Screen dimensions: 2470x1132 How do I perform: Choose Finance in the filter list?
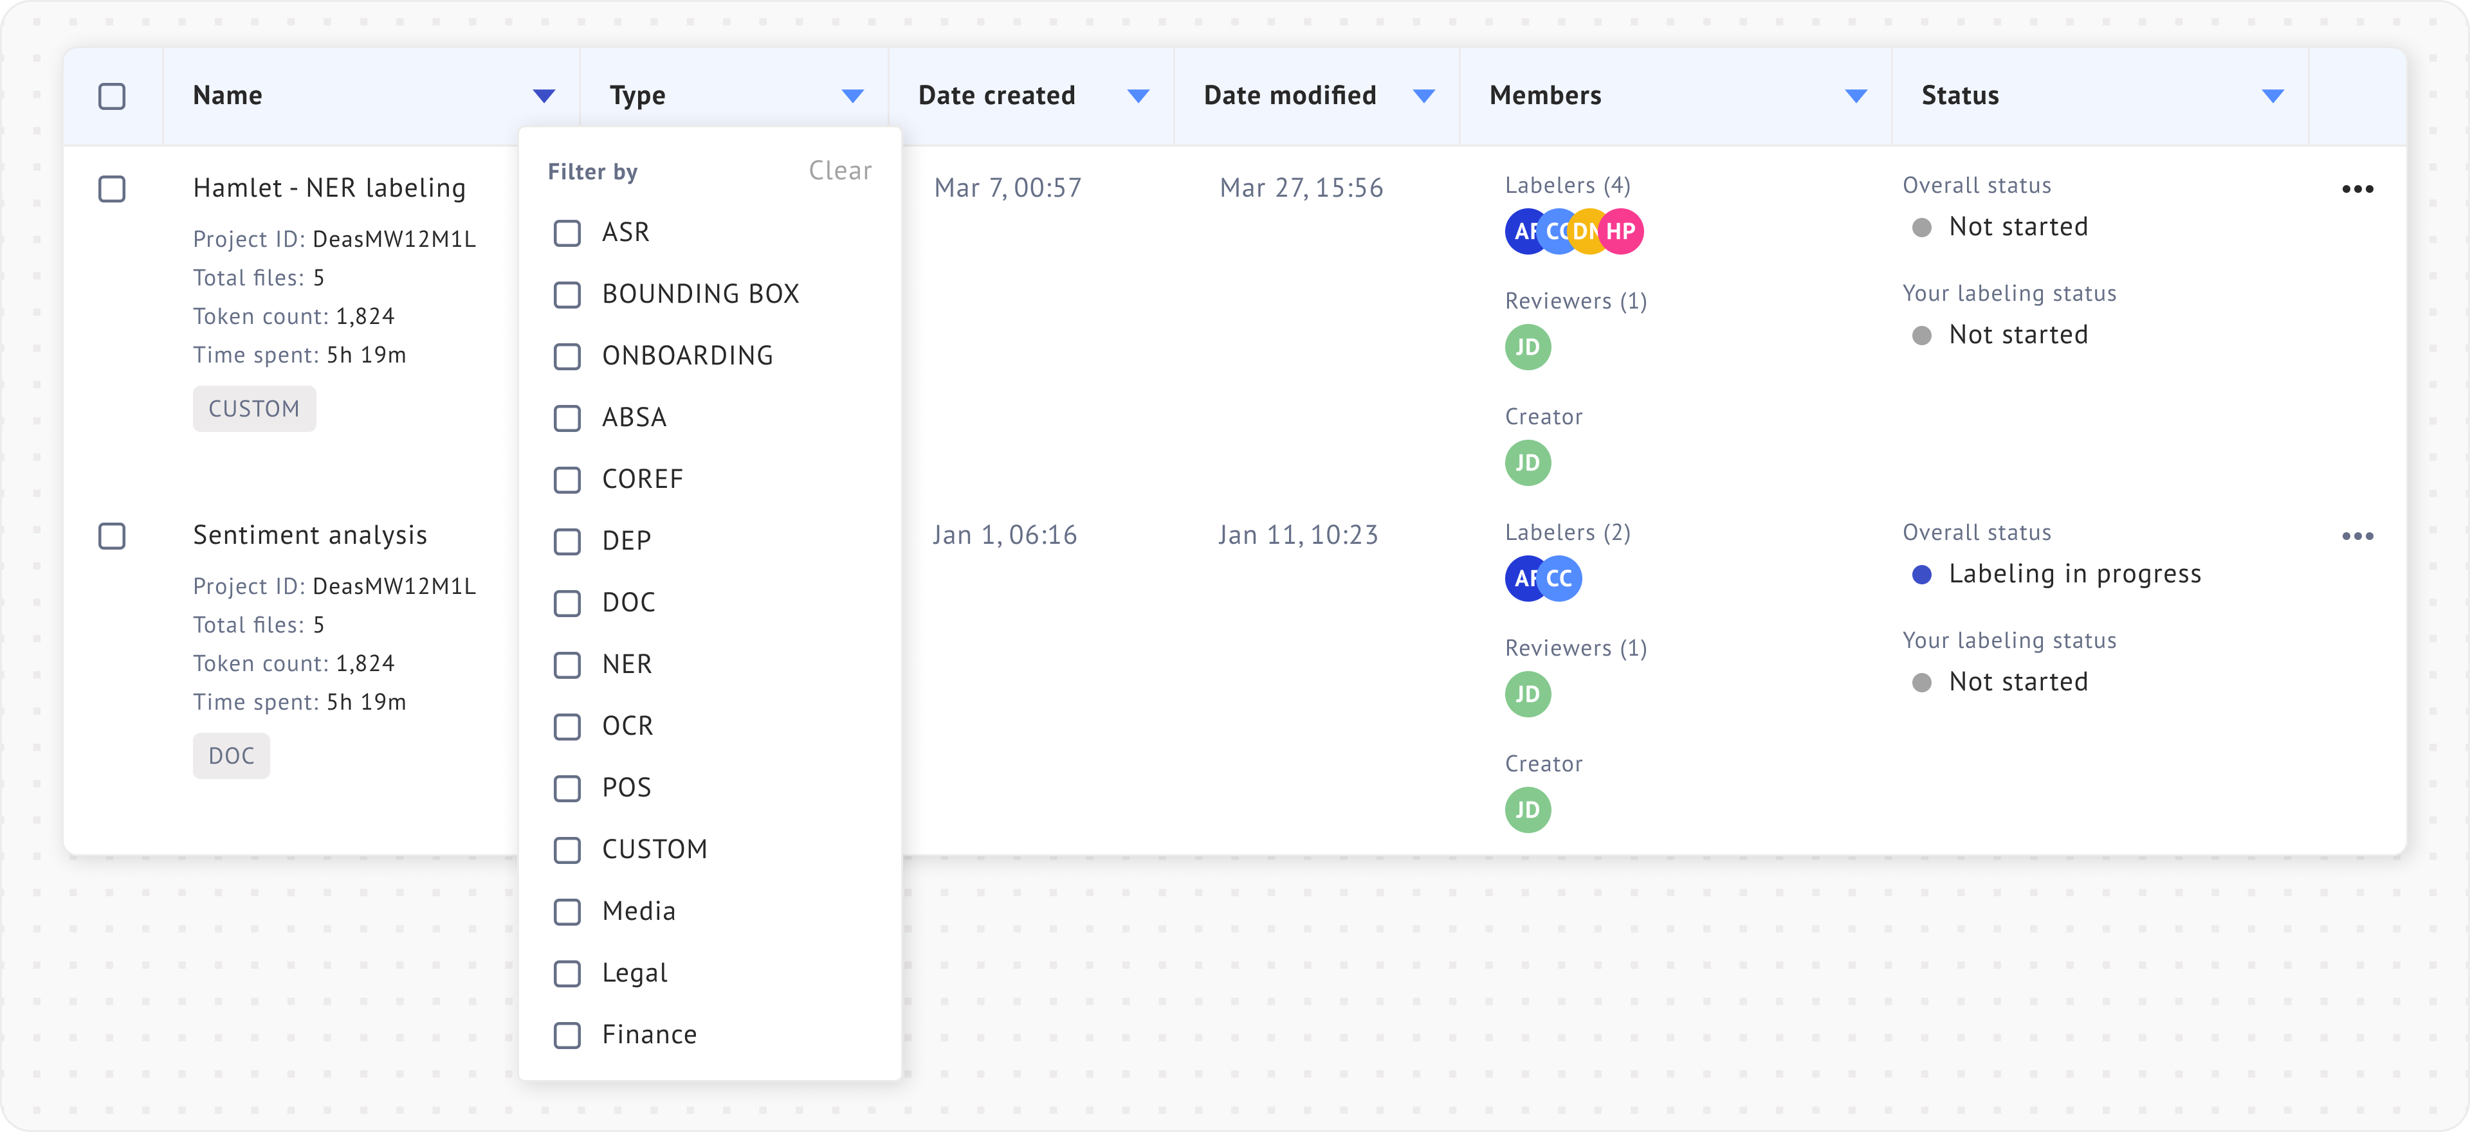[567, 1035]
